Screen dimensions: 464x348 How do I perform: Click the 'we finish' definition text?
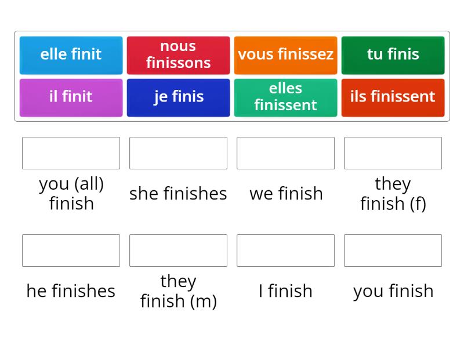pyautogui.click(x=286, y=194)
